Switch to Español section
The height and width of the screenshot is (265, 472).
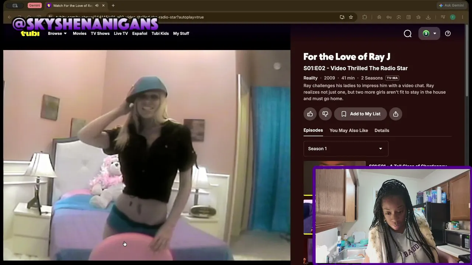(x=140, y=33)
